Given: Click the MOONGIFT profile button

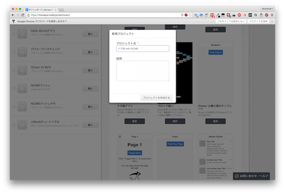Looking at the screenshot, I should pyautogui.click(x=267, y=9).
